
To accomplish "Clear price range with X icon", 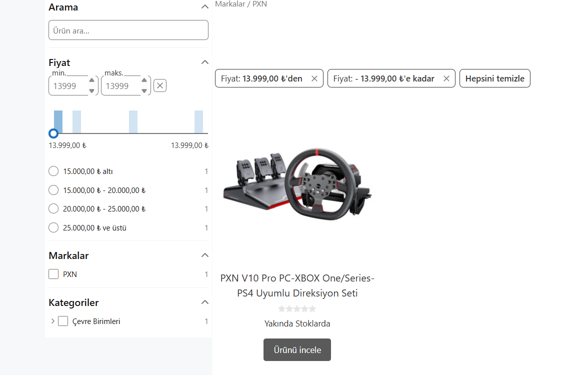I will click(x=160, y=85).
